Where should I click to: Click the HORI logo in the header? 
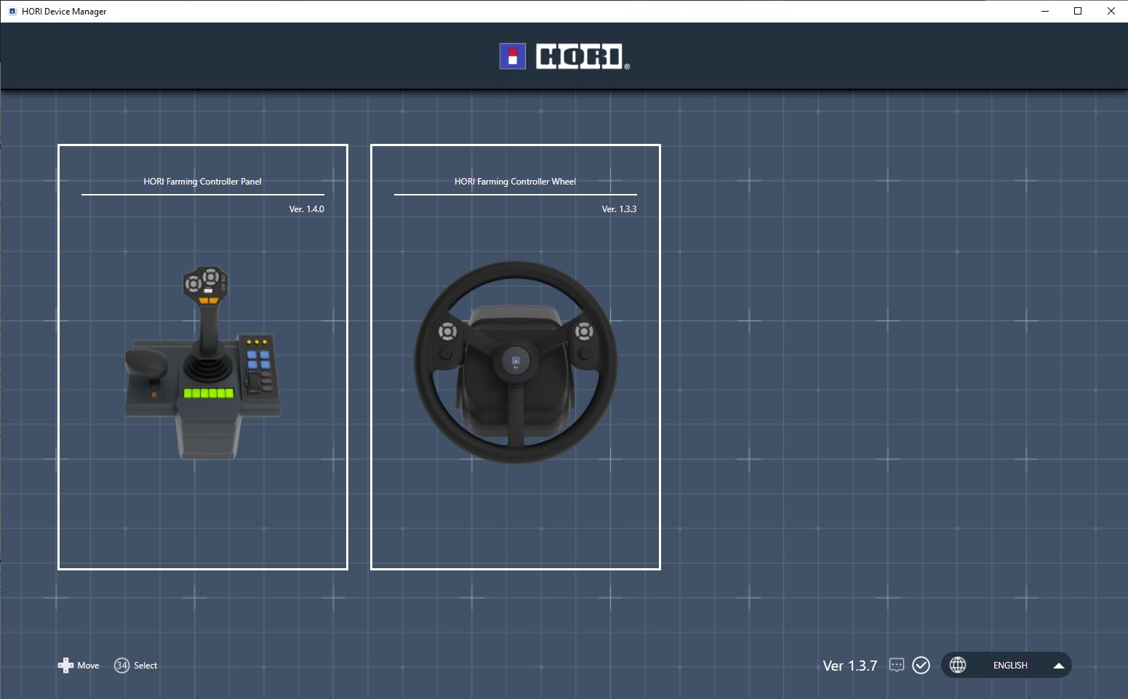(x=564, y=56)
